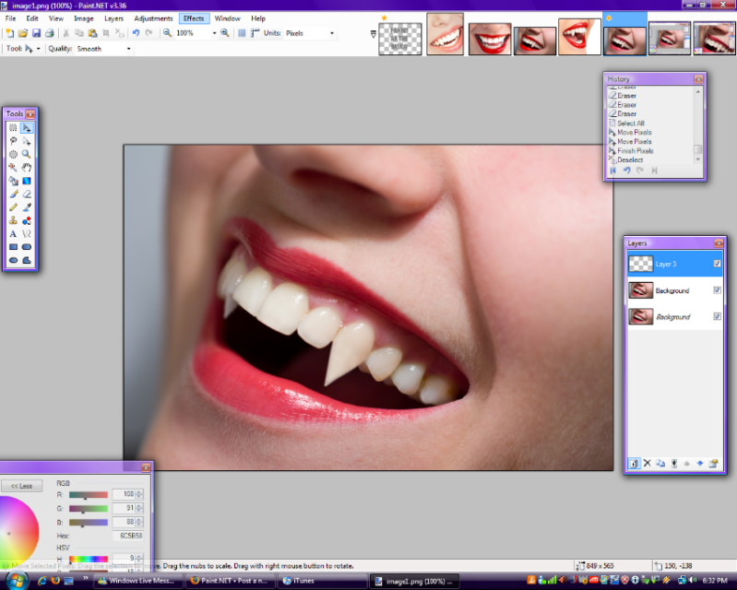737x590 pixels.
Task: Toggle visibility checkbox of italic Background layer
Action: (717, 316)
